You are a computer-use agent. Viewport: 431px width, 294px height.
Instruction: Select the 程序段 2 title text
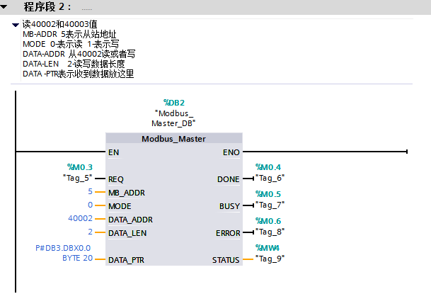tap(47, 7)
